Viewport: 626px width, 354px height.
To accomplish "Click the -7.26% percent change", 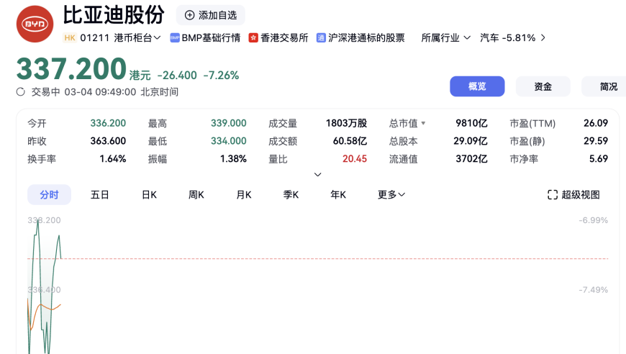I will 221,76.
